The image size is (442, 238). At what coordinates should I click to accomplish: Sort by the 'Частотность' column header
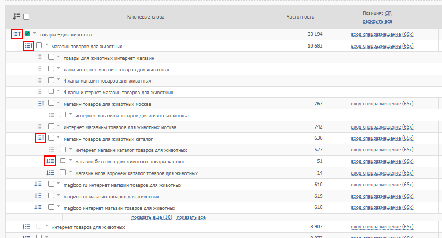click(300, 17)
